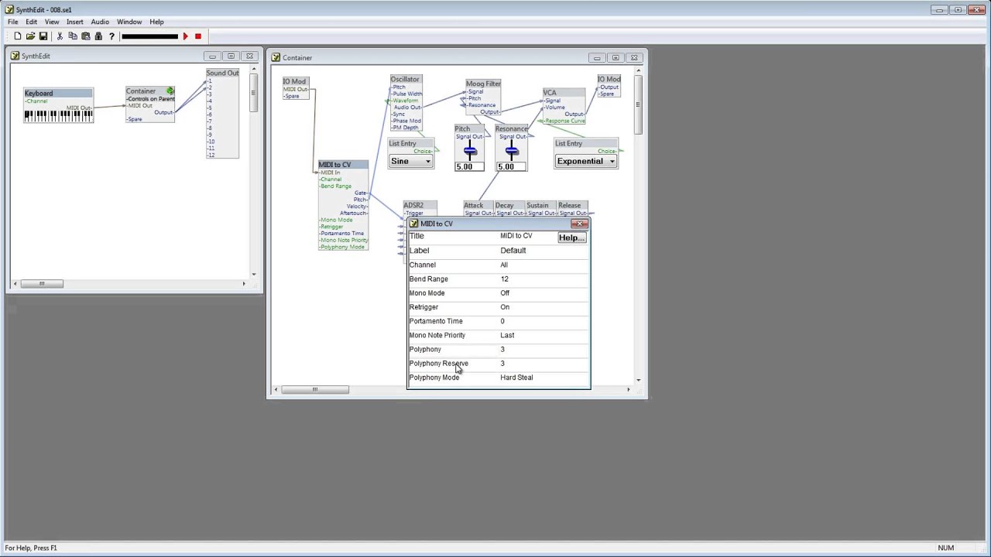This screenshot has width=991, height=557.
Task: Click the question mark help icon
Action: (x=111, y=36)
